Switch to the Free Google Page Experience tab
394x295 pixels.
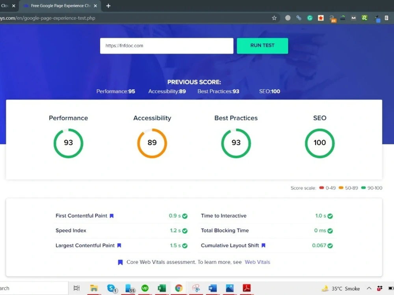60,6
